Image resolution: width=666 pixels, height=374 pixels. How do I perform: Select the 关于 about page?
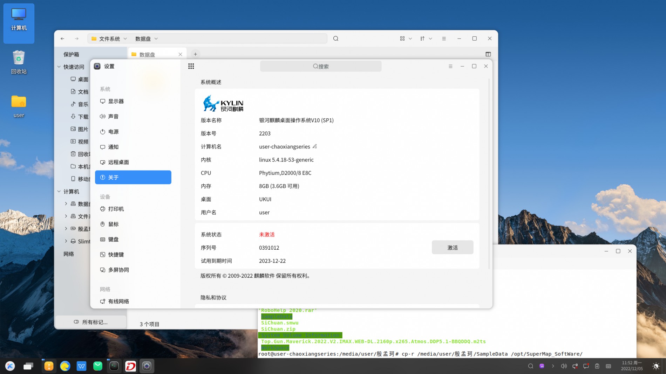(x=133, y=177)
